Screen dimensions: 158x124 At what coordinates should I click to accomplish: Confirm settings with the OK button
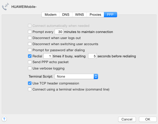tap(148, 119)
